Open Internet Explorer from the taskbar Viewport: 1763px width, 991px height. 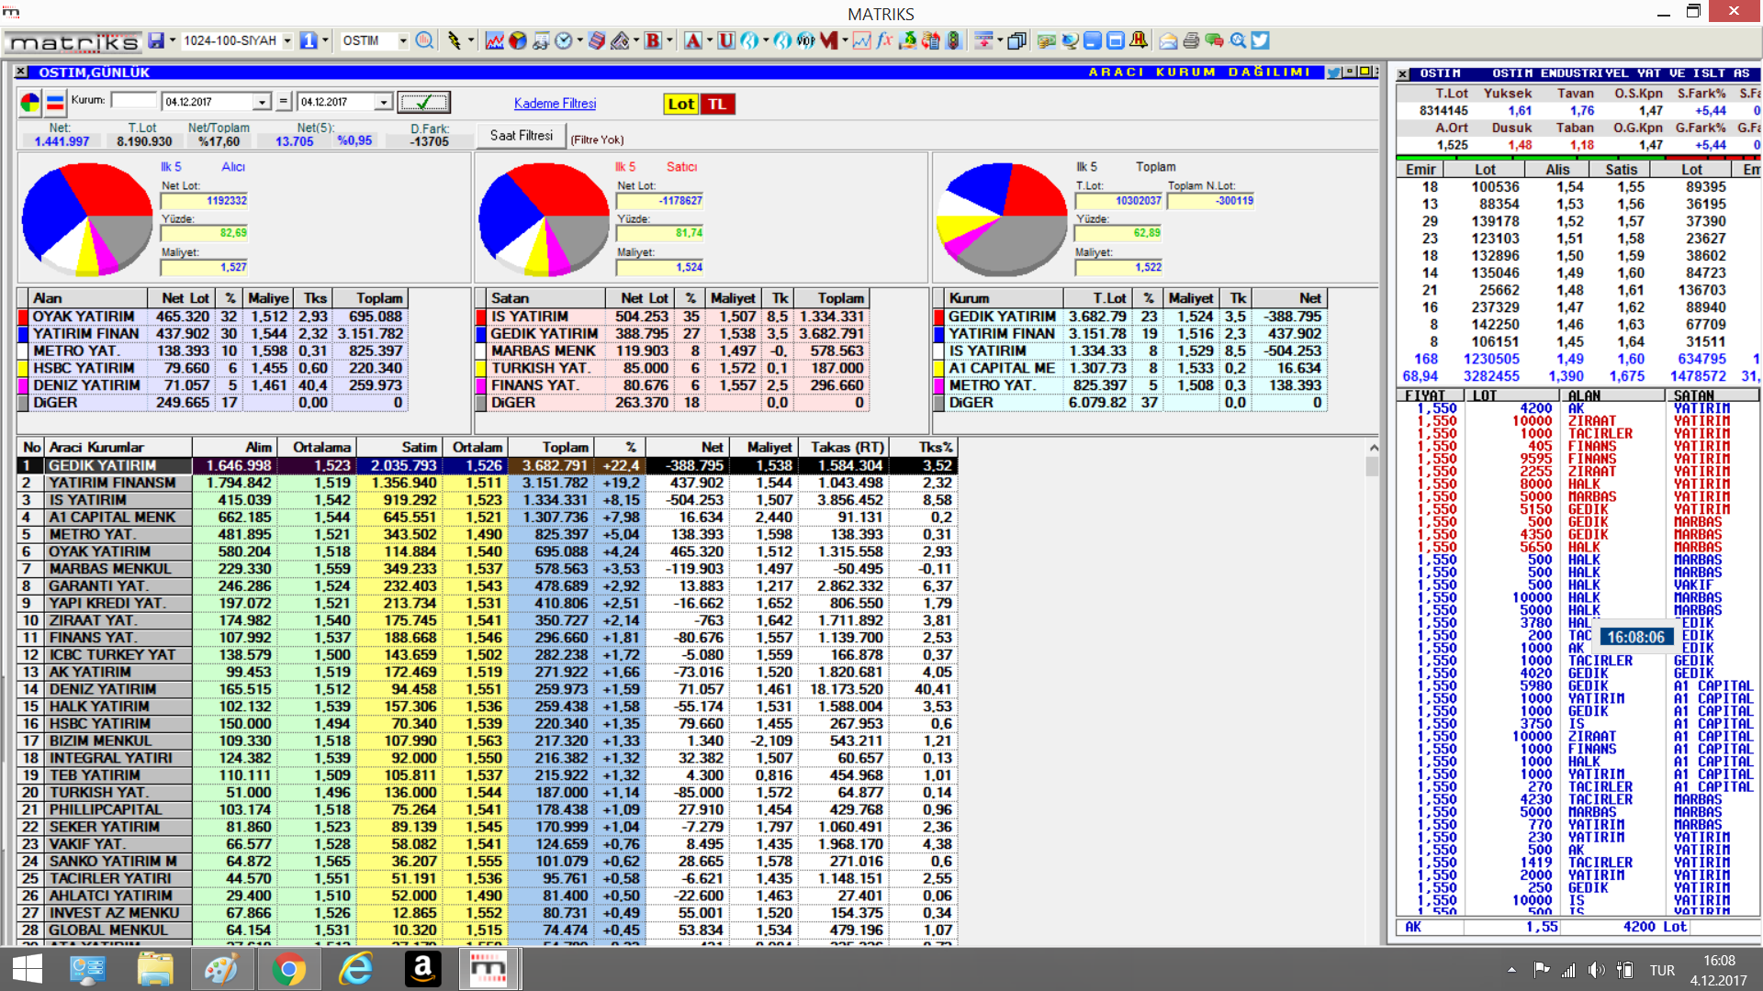[x=355, y=969]
